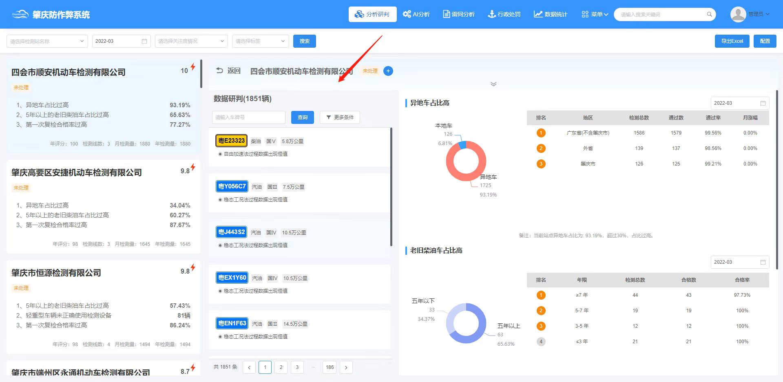This screenshot has width=783, height=382.
Task: Click the administrator avatar icon
Action: point(738,14)
